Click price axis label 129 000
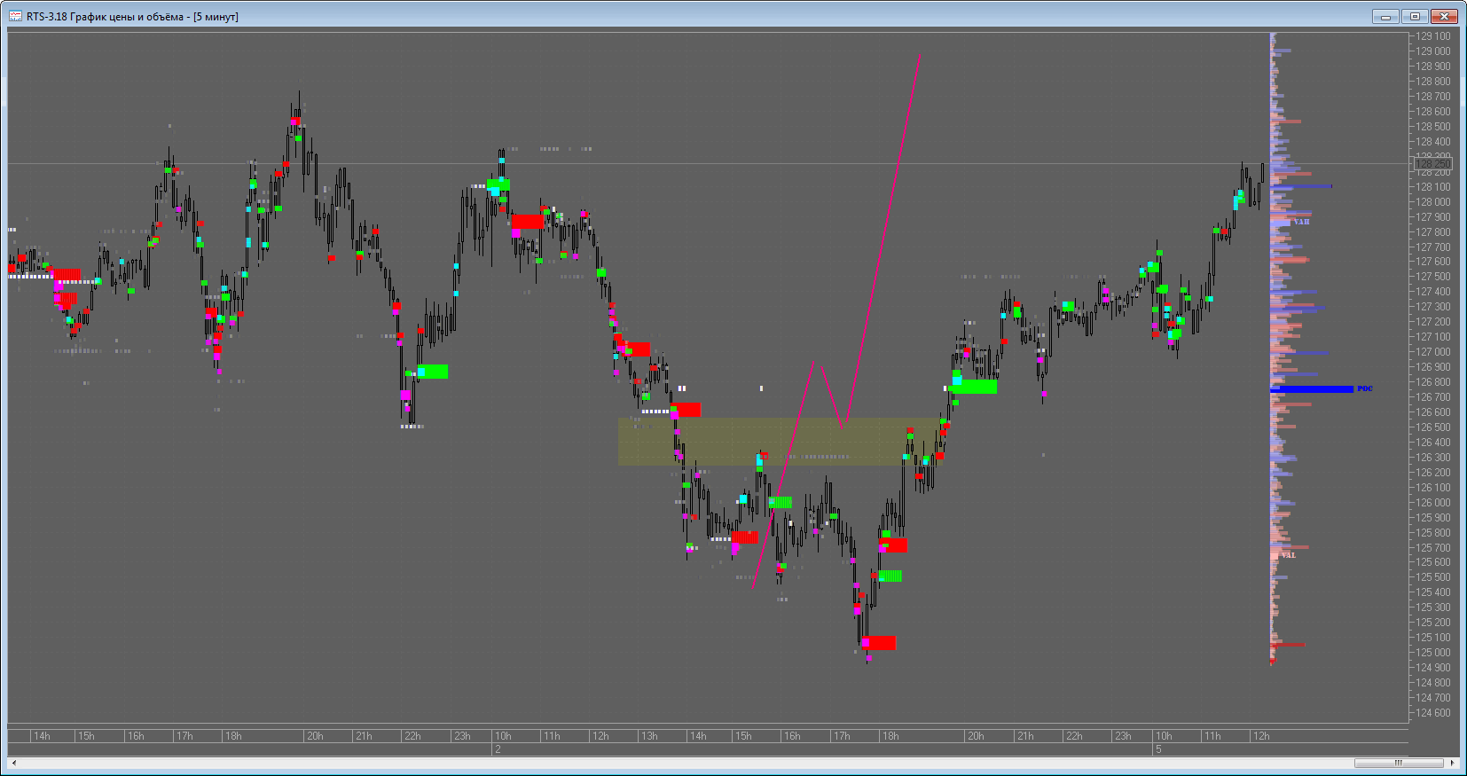 point(1433,51)
